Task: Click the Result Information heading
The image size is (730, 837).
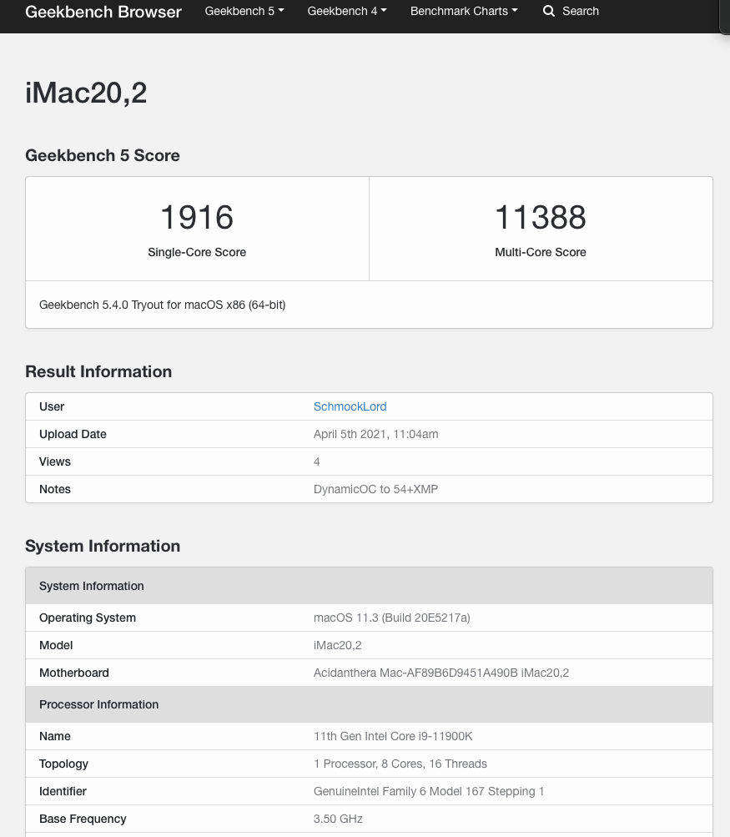Action: [x=98, y=371]
